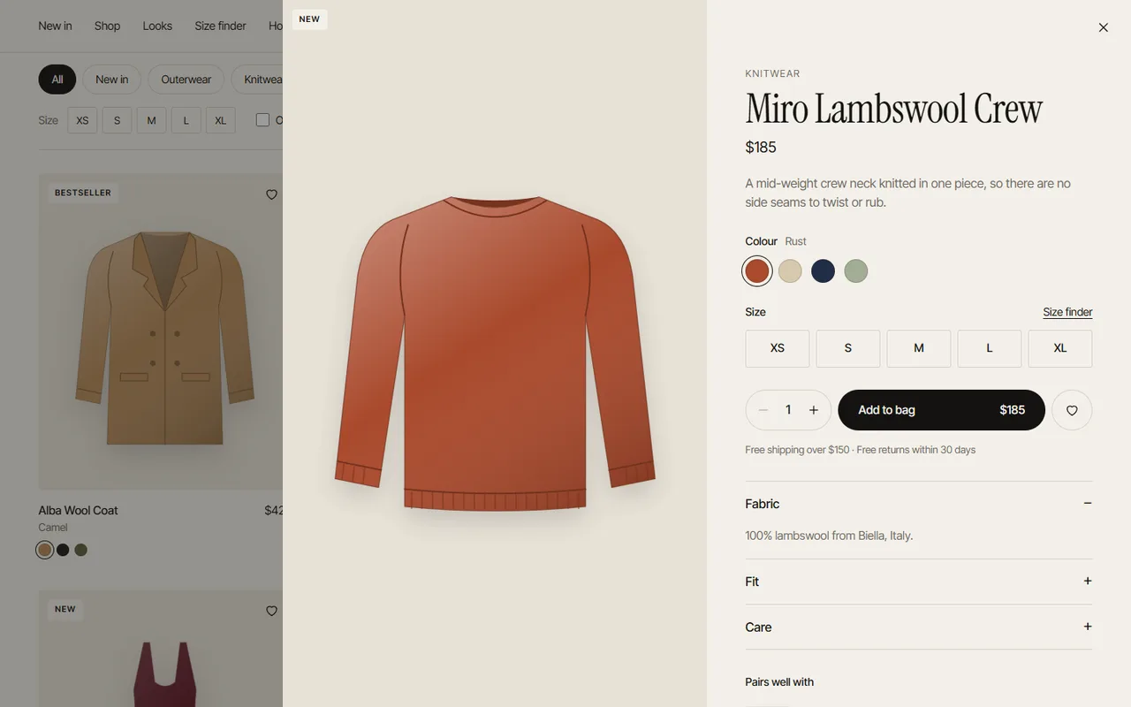The width and height of the screenshot is (1131, 707).
Task: Select size XL in product panel
Action: point(1060,348)
